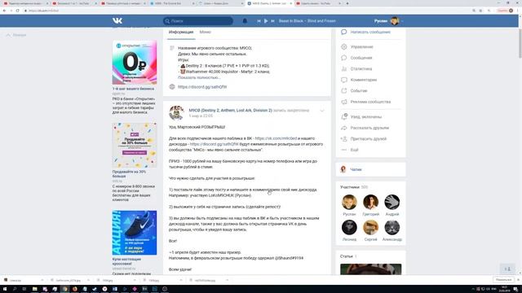Open the discord.gg link in the post text

click(214, 144)
